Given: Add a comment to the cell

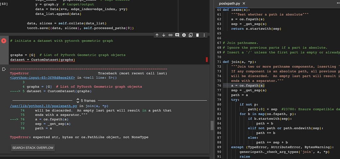Looking at the screenshot, I should (177, 35).
